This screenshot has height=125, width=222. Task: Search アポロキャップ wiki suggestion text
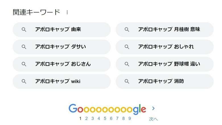(x=58, y=81)
